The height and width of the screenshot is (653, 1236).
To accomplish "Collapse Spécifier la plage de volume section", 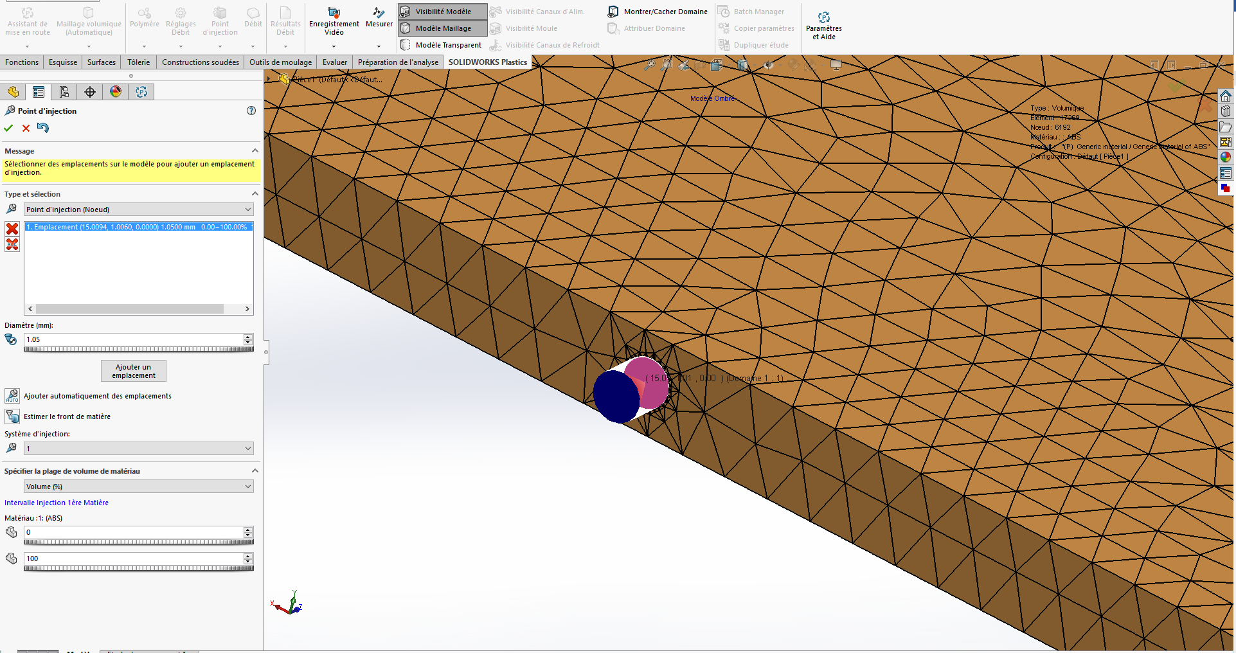I will (255, 471).
